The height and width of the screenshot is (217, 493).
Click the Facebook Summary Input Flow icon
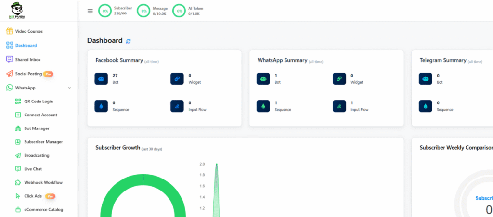pyautogui.click(x=177, y=106)
